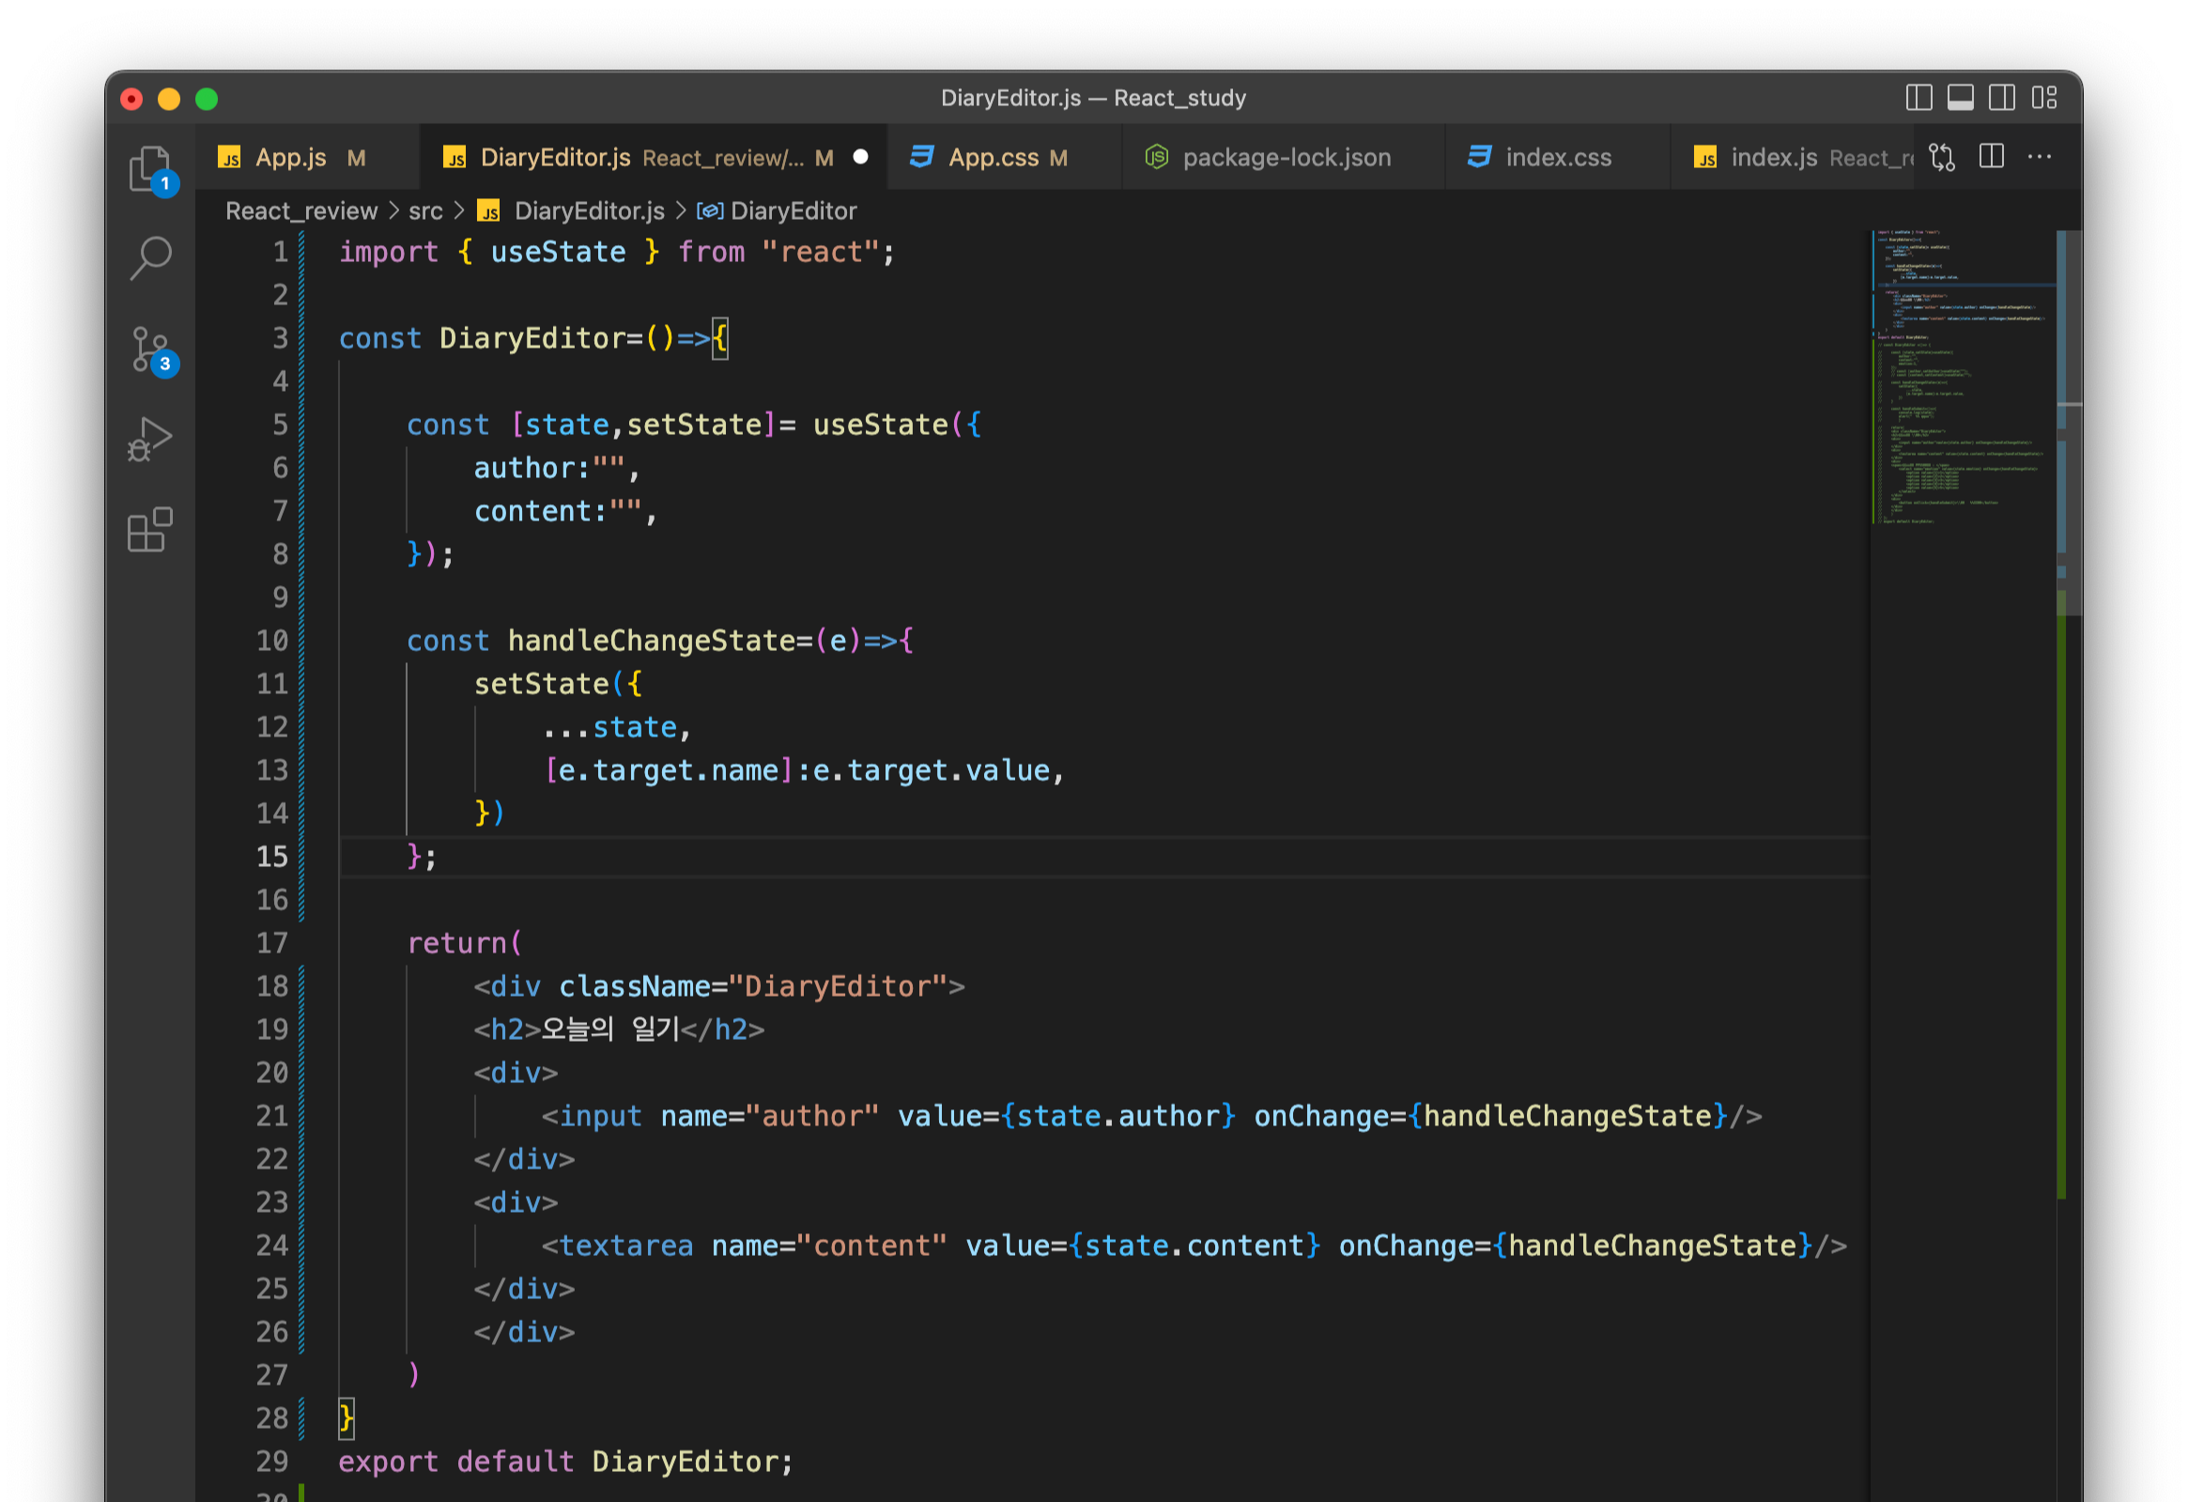The image size is (2188, 1502).
Task: Click DiaryEditor.js in the breadcrumb path
Action: click(589, 211)
